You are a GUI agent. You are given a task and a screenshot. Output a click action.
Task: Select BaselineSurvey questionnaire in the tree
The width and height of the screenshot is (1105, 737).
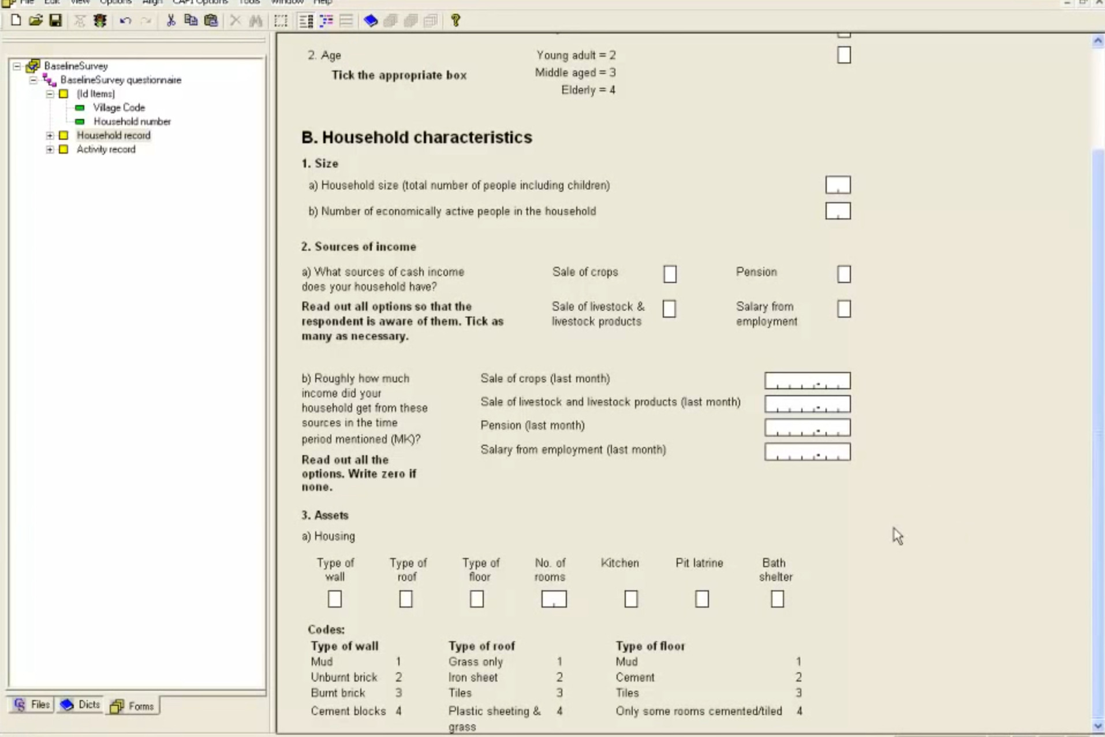121,80
